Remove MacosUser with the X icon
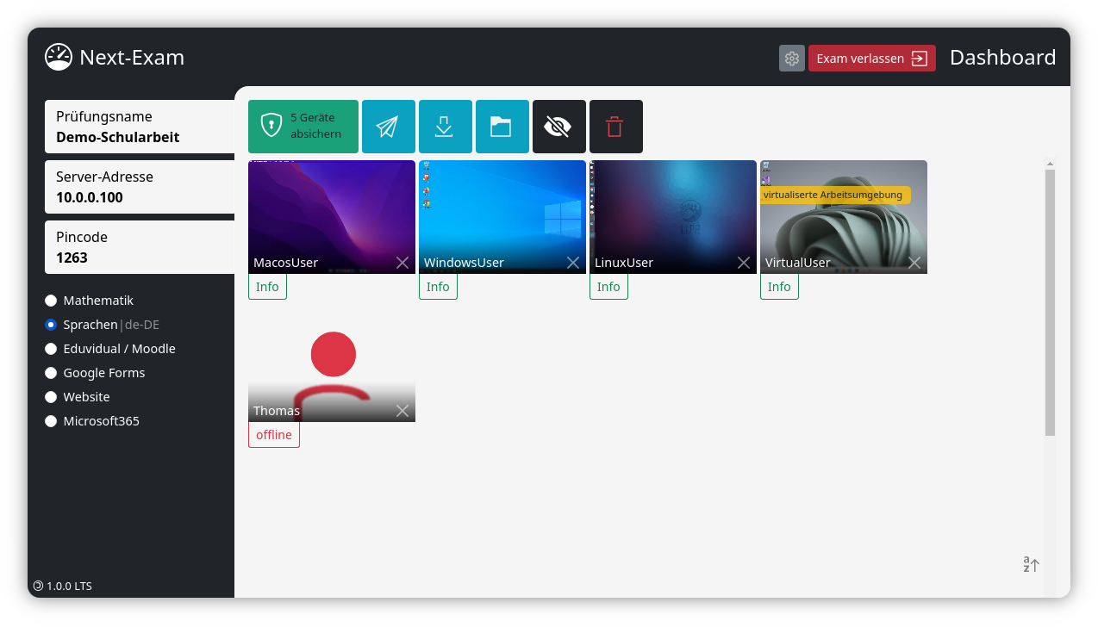1098x627 pixels. (x=402, y=263)
